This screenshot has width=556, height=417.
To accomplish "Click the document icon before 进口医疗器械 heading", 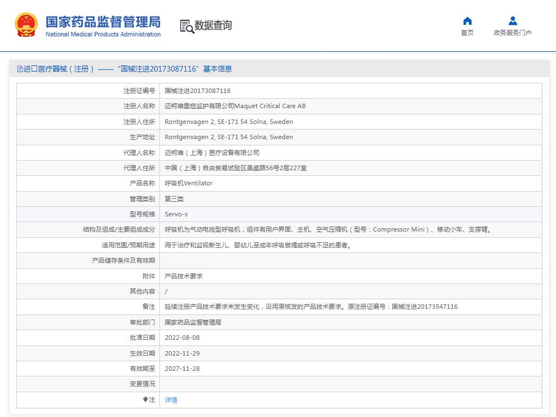I will pos(20,69).
